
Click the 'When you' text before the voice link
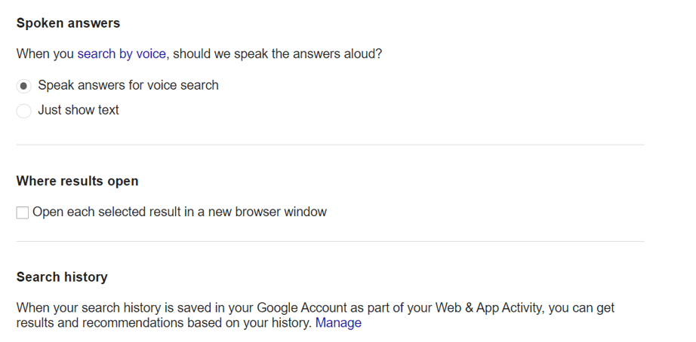pyautogui.click(x=45, y=54)
